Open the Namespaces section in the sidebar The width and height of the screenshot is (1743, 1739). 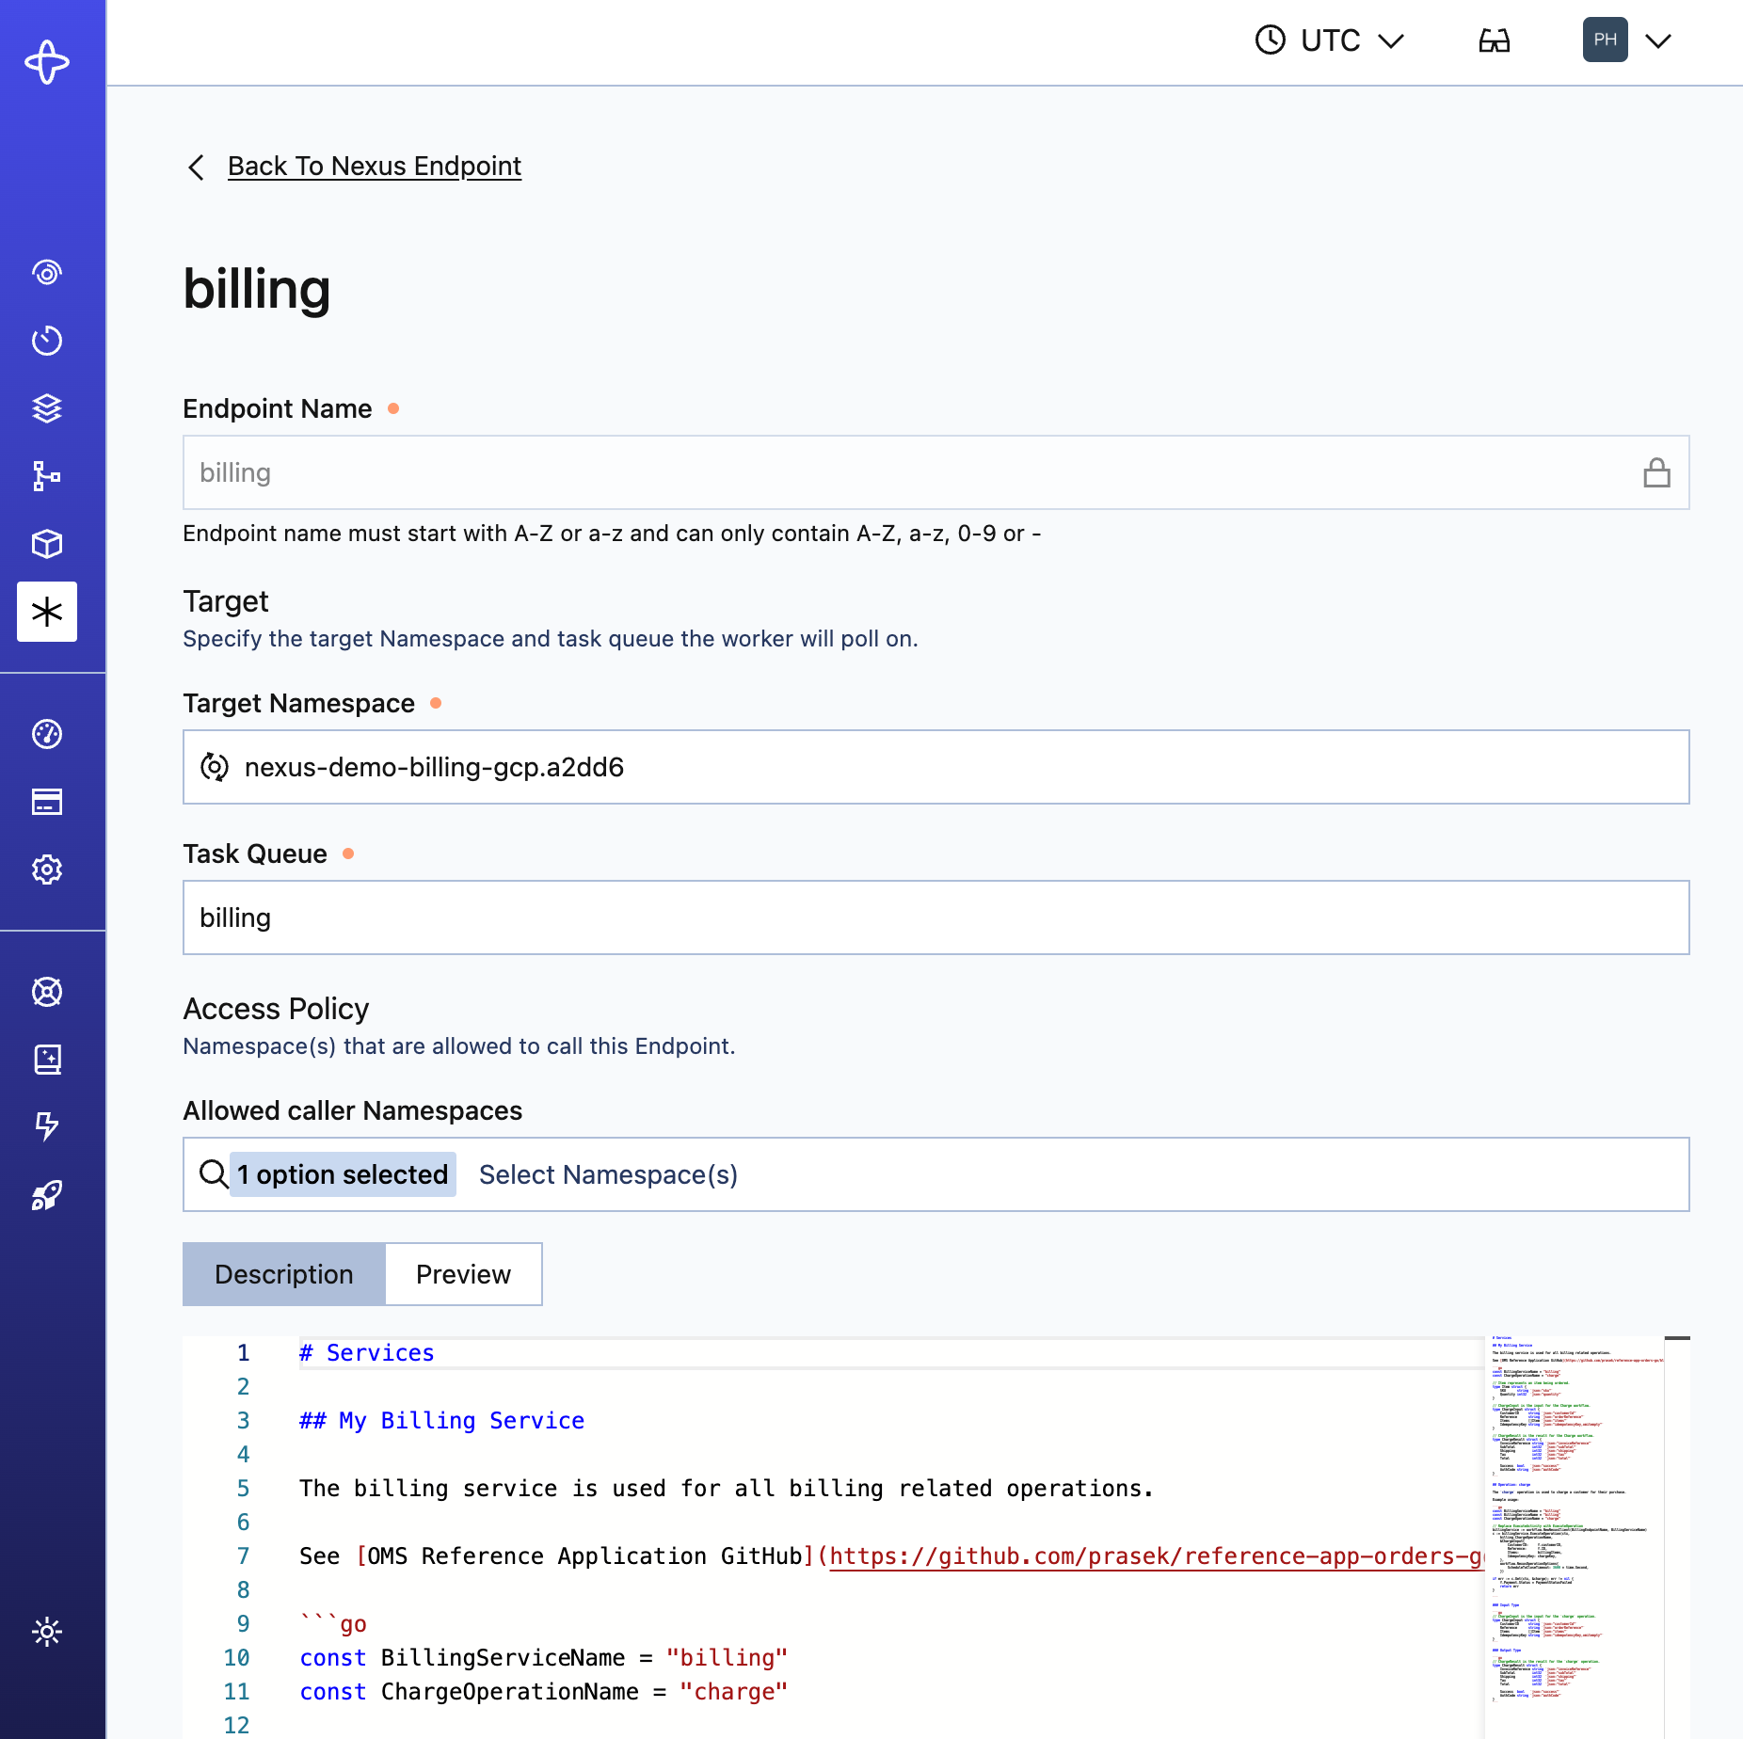(x=46, y=273)
